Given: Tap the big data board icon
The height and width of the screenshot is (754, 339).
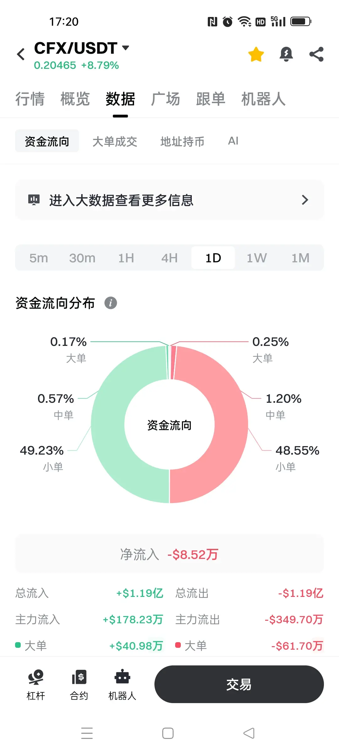Looking at the screenshot, I should pos(34,200).
